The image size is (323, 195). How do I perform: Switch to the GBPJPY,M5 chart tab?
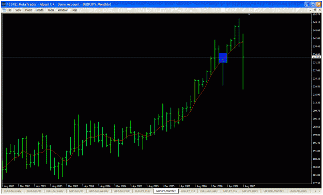[230, 191]
